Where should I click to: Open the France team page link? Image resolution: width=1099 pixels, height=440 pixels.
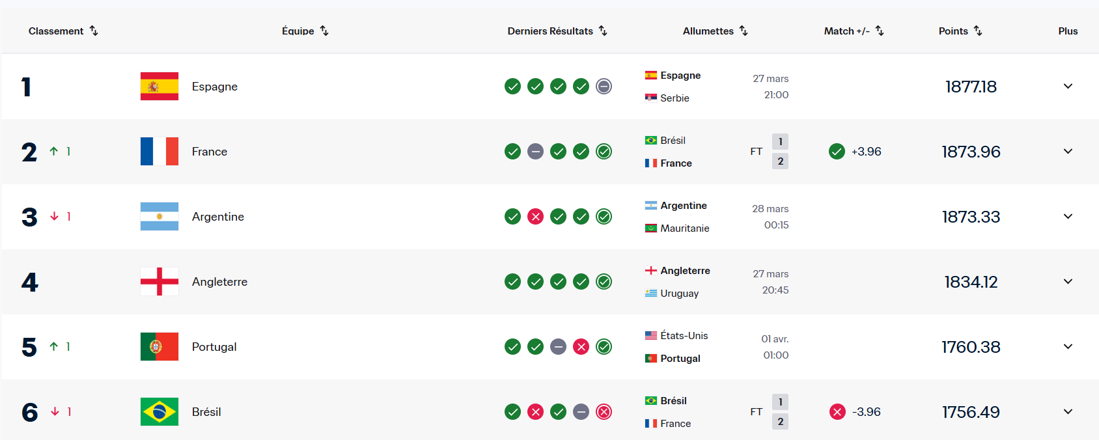point(209,151)
